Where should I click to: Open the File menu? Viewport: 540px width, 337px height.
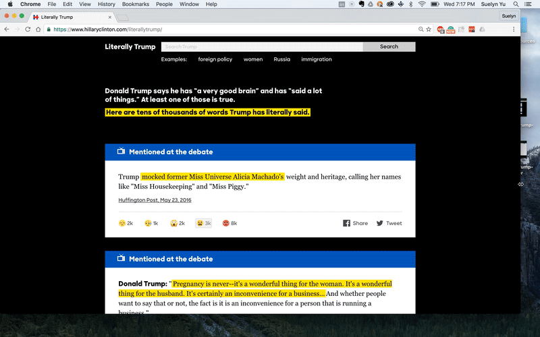52,4
